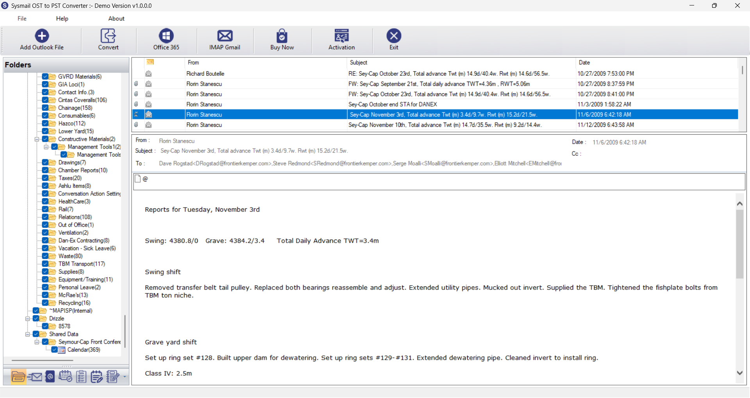750x398 pixels.
Task: Click the email list vertical scrollbar thumb
Action: pyautogui.click(x=742, y=70)
